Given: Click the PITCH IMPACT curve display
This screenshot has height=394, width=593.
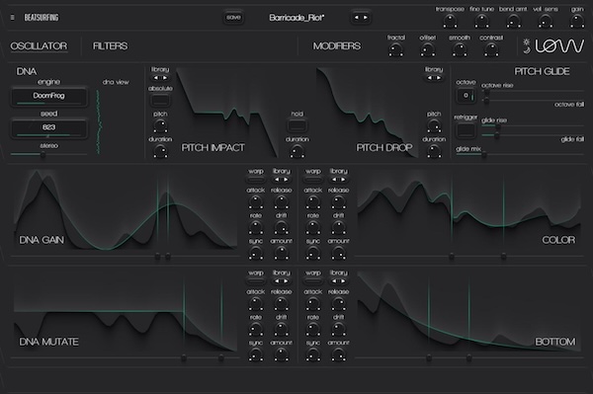Looking at the screenshot, I should pyautogui.click(x=227, y=113).
